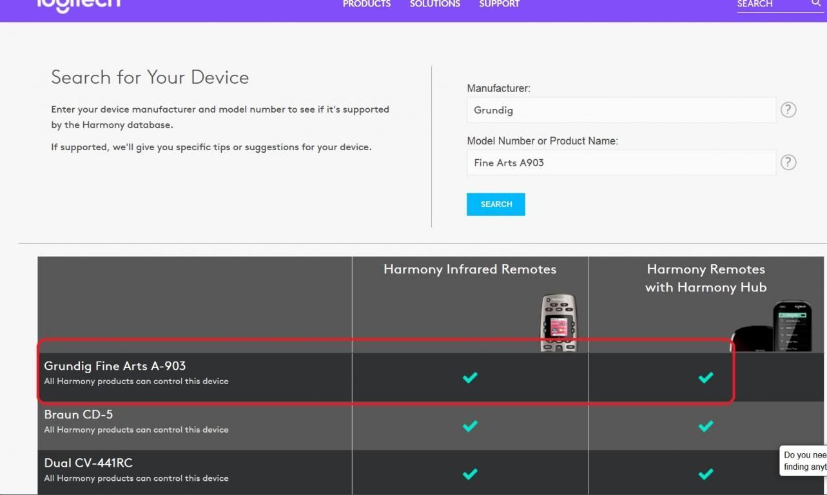The image size is (827, 495).
Task: Open the Support menu
Action: pyautogui.click(x=500, y=4)
